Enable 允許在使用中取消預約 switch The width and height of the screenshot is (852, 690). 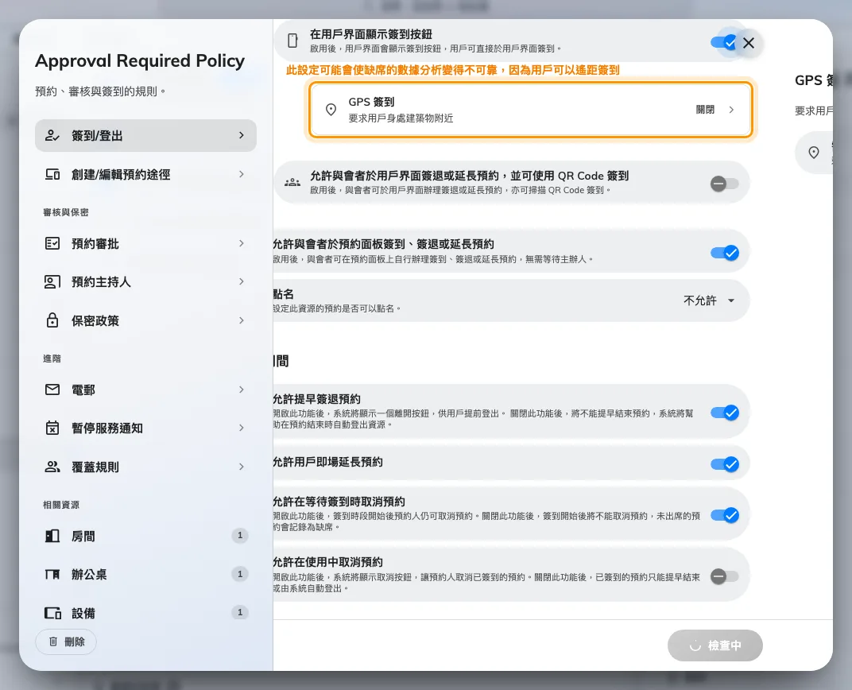pyautogui.click(x=725, y=576)
